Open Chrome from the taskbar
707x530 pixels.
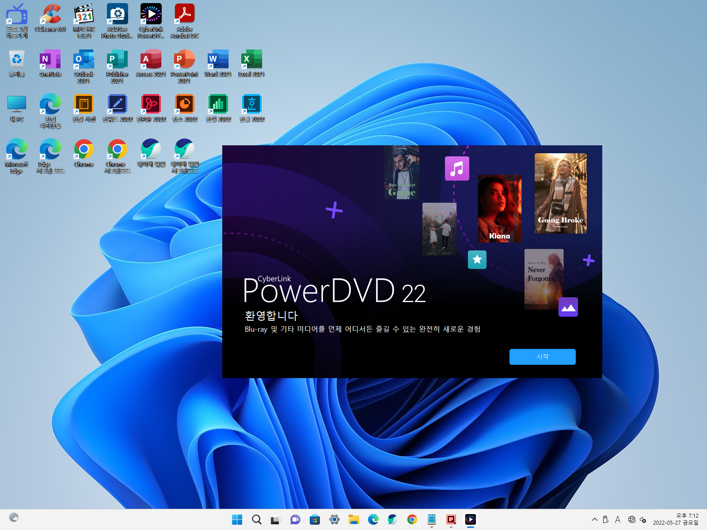point(412,519)
